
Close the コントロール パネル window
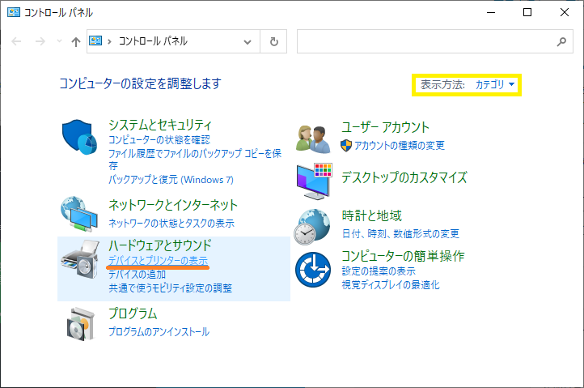[565, 12]
